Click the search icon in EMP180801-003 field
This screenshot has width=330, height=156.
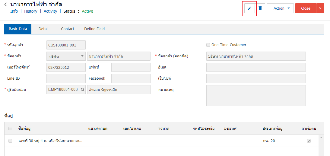[82, 90]
